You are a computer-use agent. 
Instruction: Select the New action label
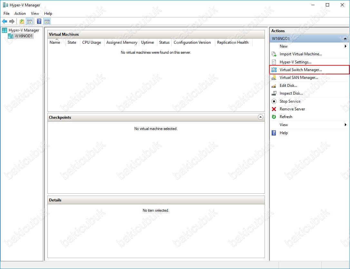point(284,46)
